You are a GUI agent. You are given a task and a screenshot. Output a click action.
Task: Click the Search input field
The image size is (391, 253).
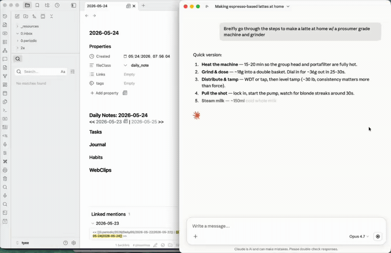point(41,72)
